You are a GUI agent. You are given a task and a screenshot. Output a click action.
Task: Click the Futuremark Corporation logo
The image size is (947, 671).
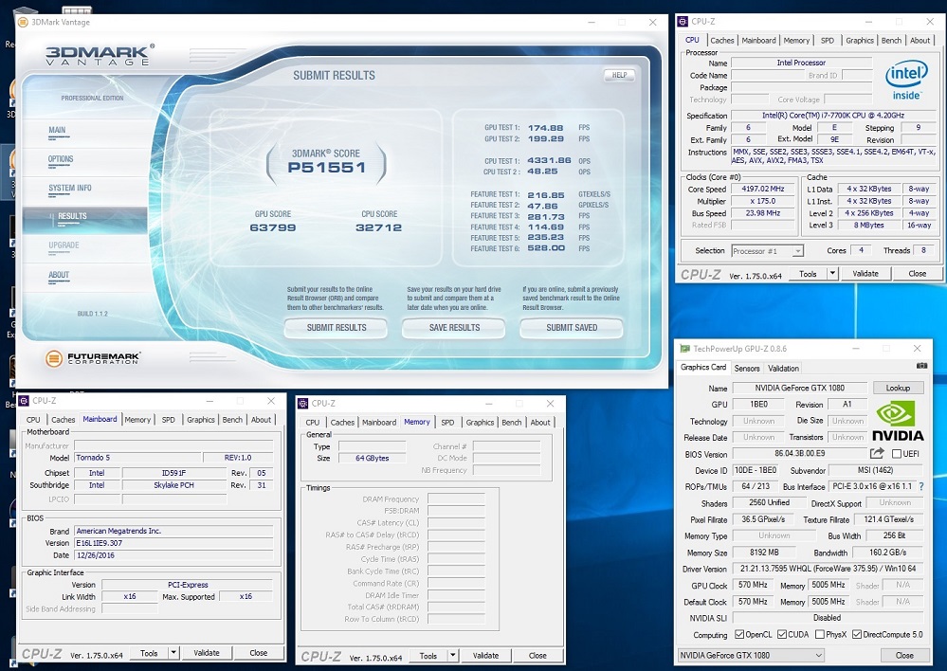(93, 358)
